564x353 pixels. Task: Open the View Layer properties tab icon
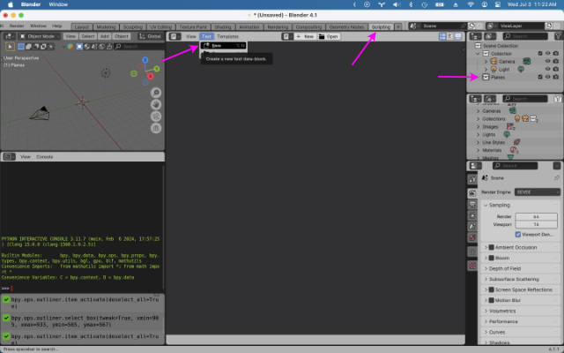click(472, 215)
